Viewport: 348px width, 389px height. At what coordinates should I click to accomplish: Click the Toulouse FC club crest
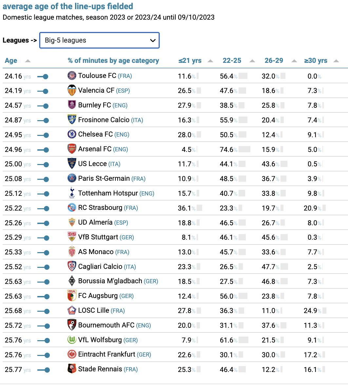tap(72, 75)
